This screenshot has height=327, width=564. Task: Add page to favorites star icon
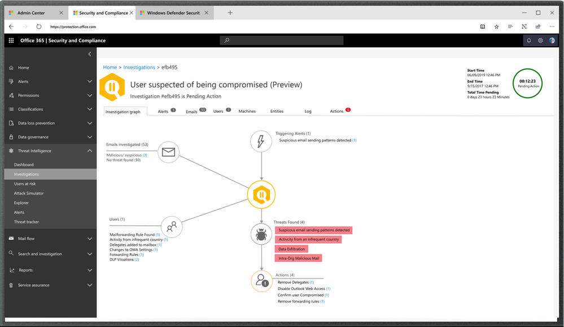[x=496, y=26]
